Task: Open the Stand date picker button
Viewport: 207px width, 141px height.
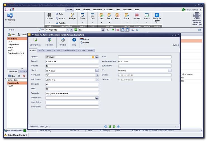Action: pyautogui.click(x=97, y=71)
